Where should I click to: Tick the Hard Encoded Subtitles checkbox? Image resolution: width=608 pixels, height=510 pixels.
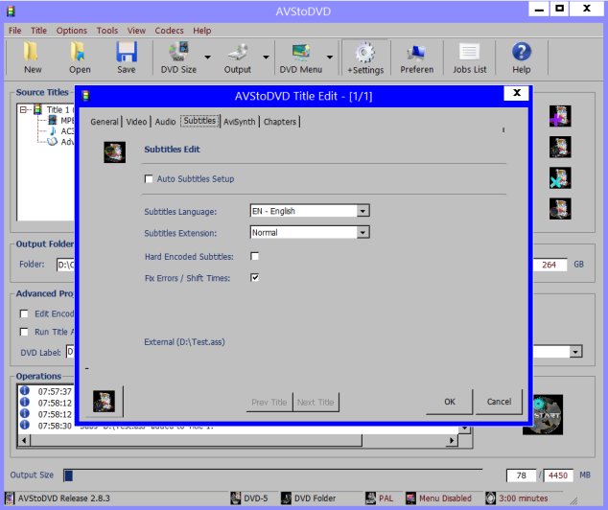255,257
